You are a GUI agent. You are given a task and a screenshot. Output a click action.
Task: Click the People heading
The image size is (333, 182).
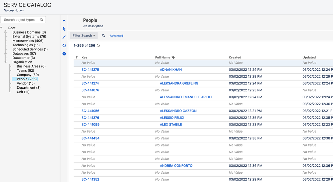point(90,20)
